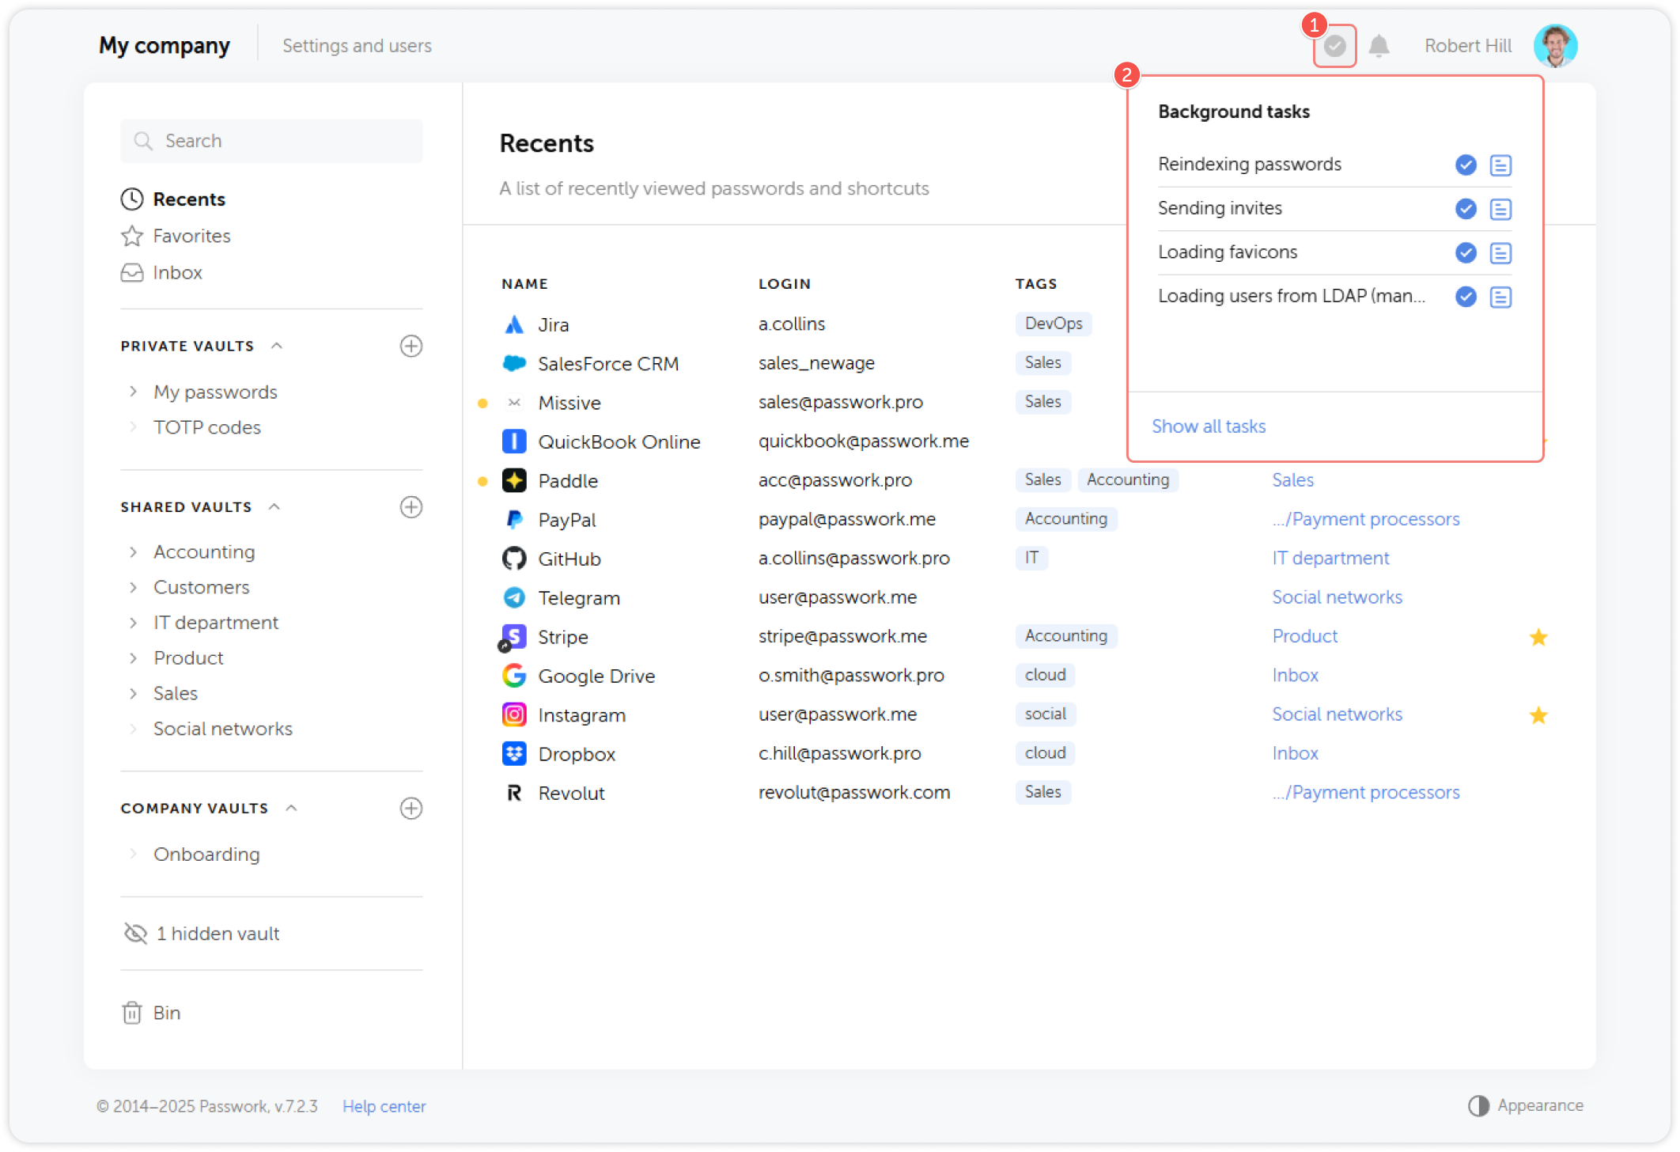Collapse the Private Vaults section
Viewport: 1680px width, 1152px height.
click(x=277, y=346)
